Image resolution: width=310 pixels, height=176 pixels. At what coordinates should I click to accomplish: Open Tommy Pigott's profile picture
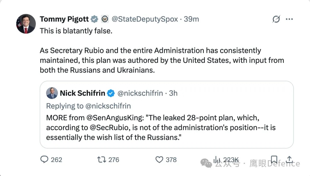[x=26, y=24]
